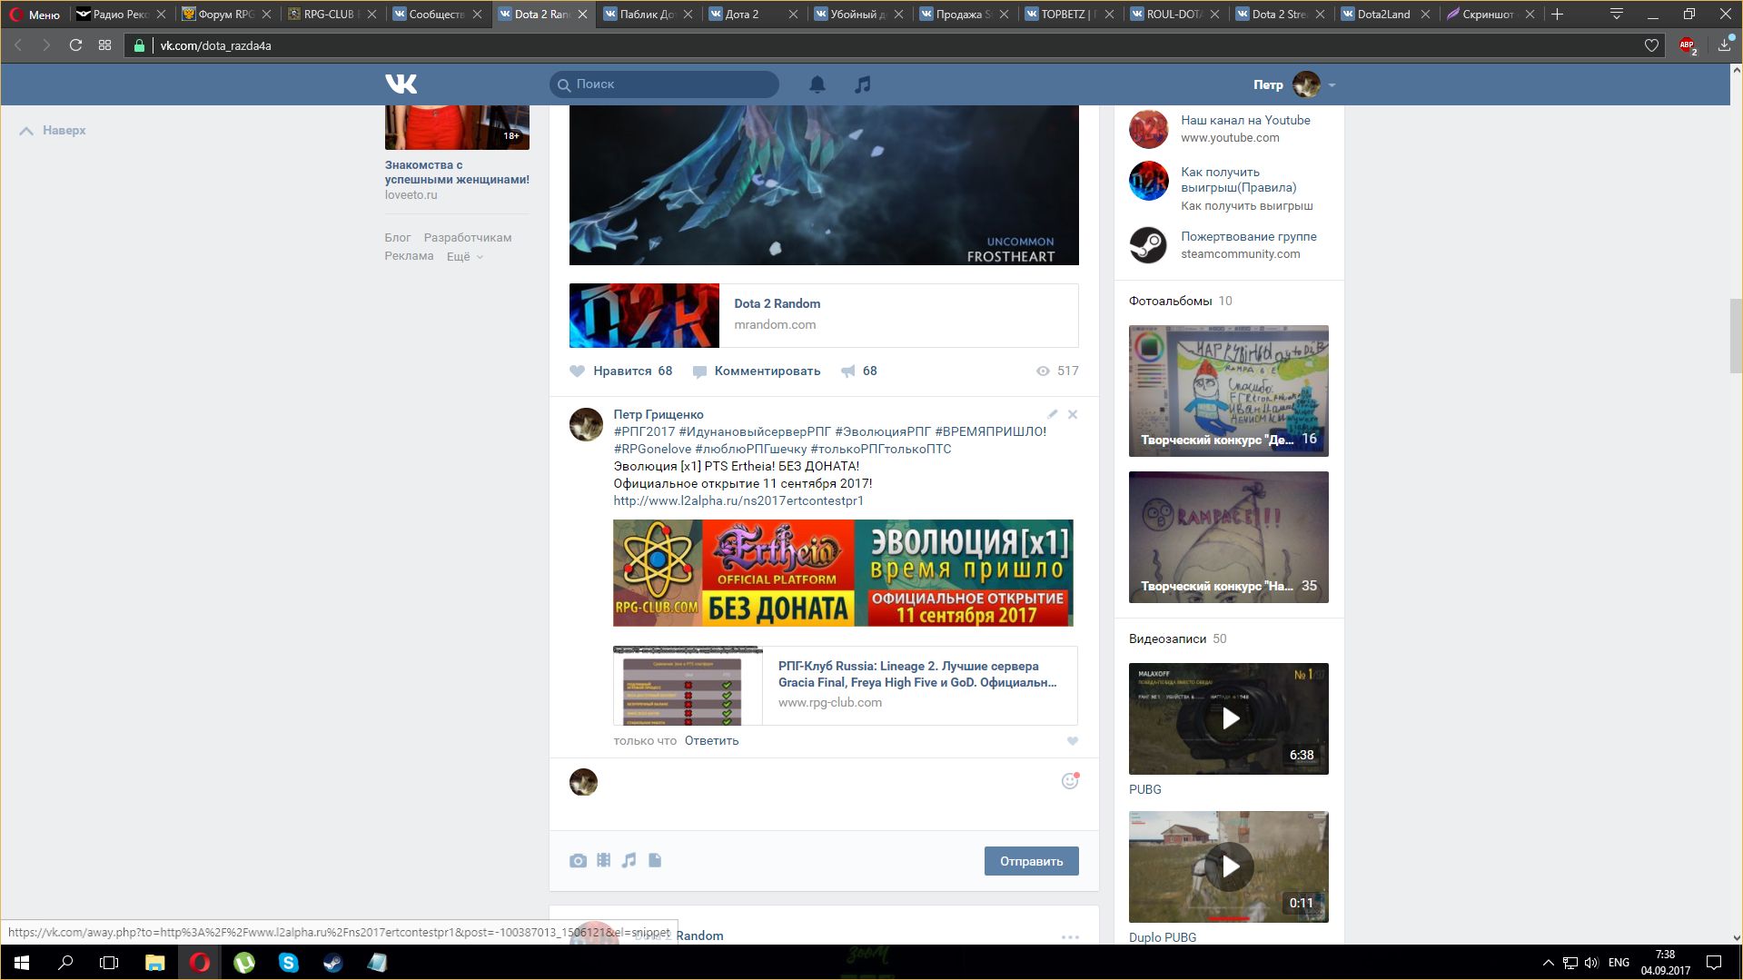The image size is (1743, 980).
Task: Click Разработчикам footer link
Action: (x=467, y=238)
